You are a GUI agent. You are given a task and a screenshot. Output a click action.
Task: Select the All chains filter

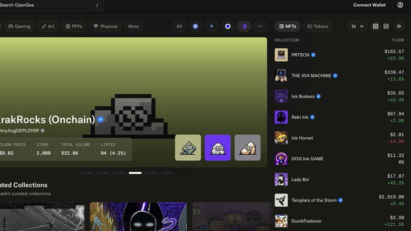179,26
